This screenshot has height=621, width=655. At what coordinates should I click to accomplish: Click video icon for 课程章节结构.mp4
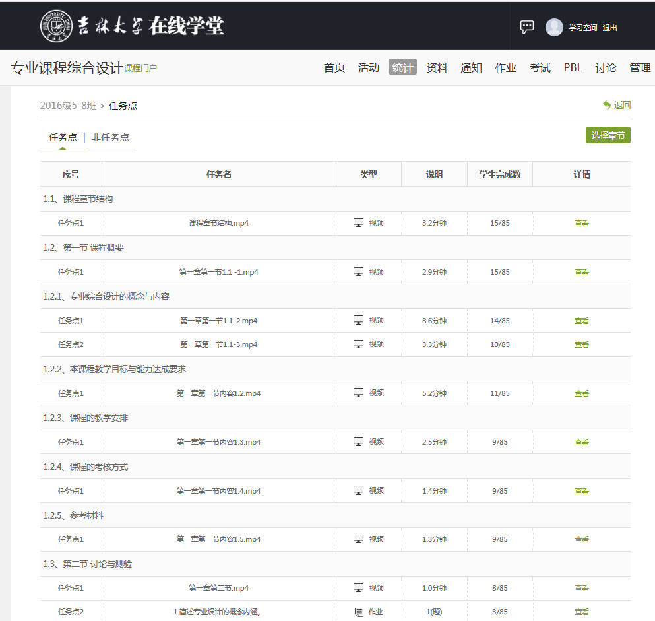[359, 223]
